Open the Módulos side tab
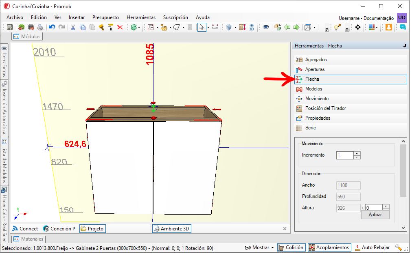412x258 pixels. [27, 37]
